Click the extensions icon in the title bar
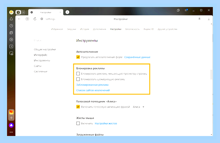The width and height of the screenshot is (220, 143). pos(178,10)
